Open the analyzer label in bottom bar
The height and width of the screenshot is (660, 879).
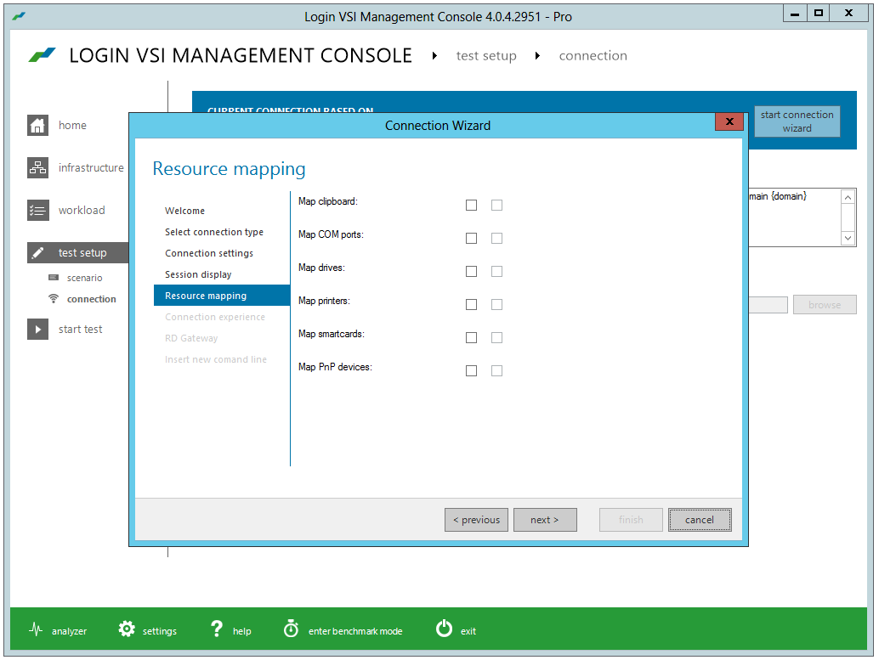(x=69, y=631)
